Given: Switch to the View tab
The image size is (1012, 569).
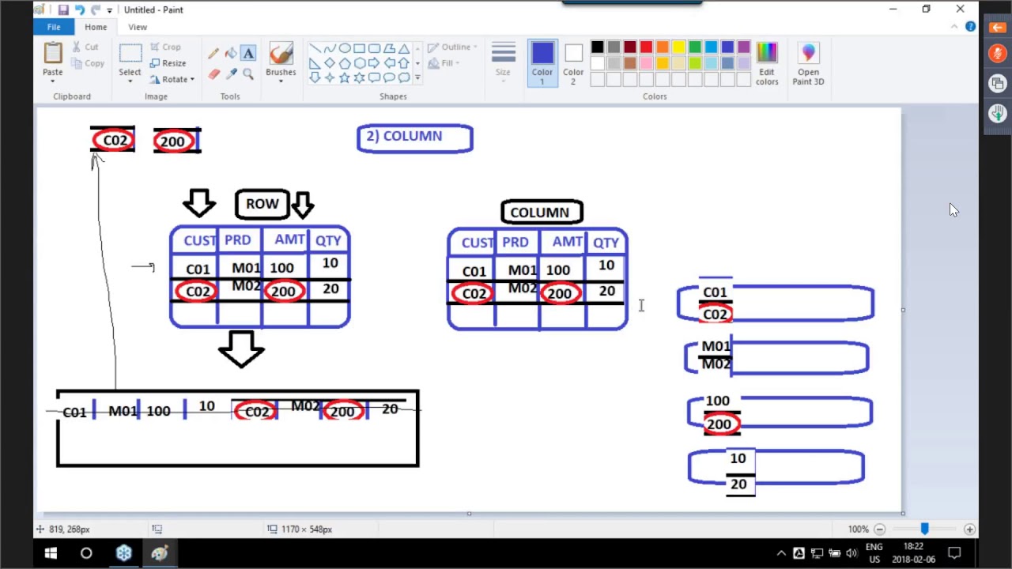Looking at the screenshot, I should [x=138, y=27].
